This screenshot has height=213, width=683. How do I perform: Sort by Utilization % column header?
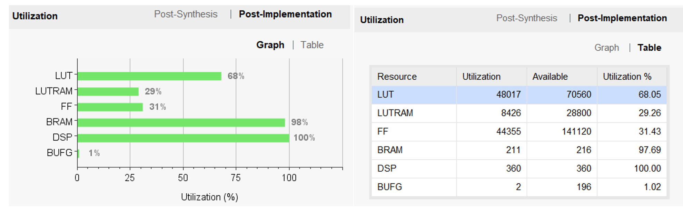pos(627,77)
